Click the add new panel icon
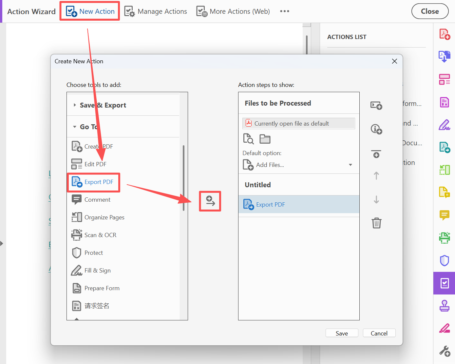 click(376, 106)
